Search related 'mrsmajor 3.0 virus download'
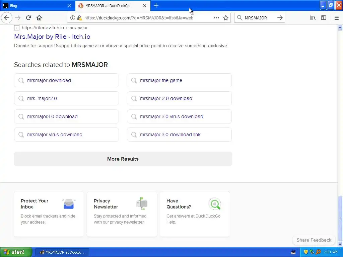 (x=180, y=116)
